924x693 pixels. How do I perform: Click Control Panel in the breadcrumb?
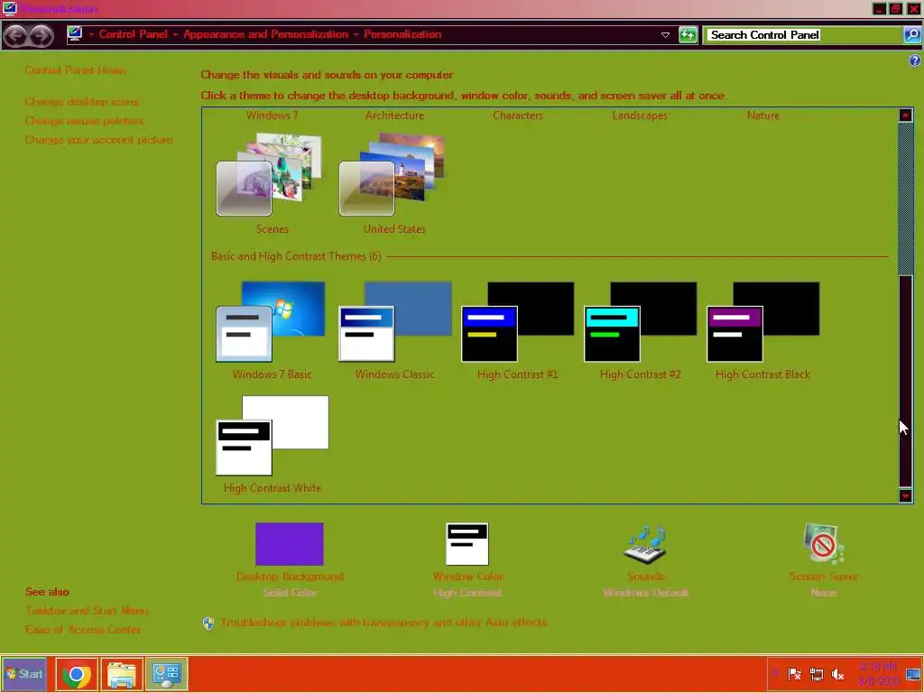[x=134, y=34]
